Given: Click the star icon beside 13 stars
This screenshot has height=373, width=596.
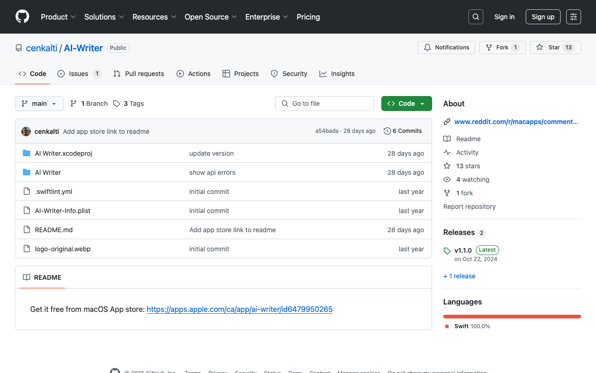Looking at the screenshot, I should pos(447,166).
